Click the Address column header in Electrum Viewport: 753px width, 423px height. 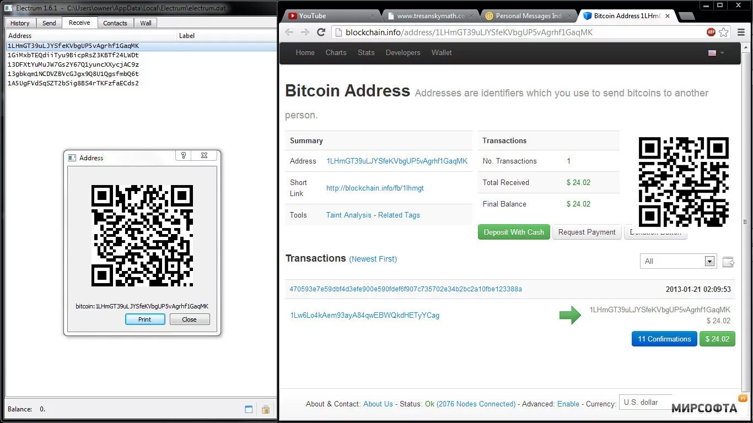91,36
